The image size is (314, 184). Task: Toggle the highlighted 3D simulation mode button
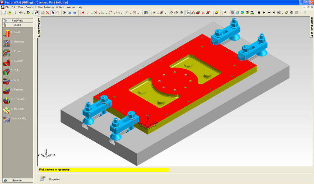[x=232, y=13]
